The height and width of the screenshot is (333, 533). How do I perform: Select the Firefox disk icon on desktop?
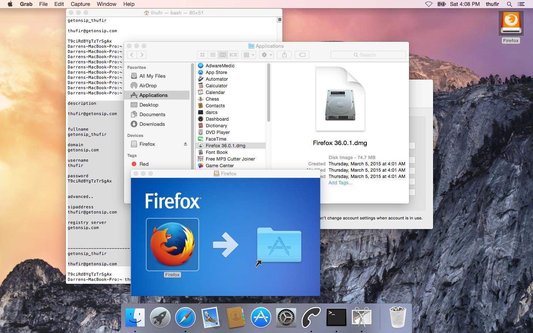(511, 24)
